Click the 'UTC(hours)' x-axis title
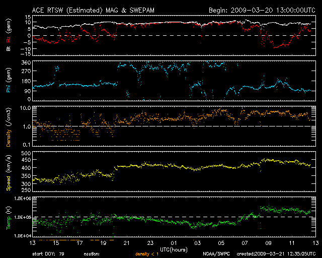 click(174, 250)
